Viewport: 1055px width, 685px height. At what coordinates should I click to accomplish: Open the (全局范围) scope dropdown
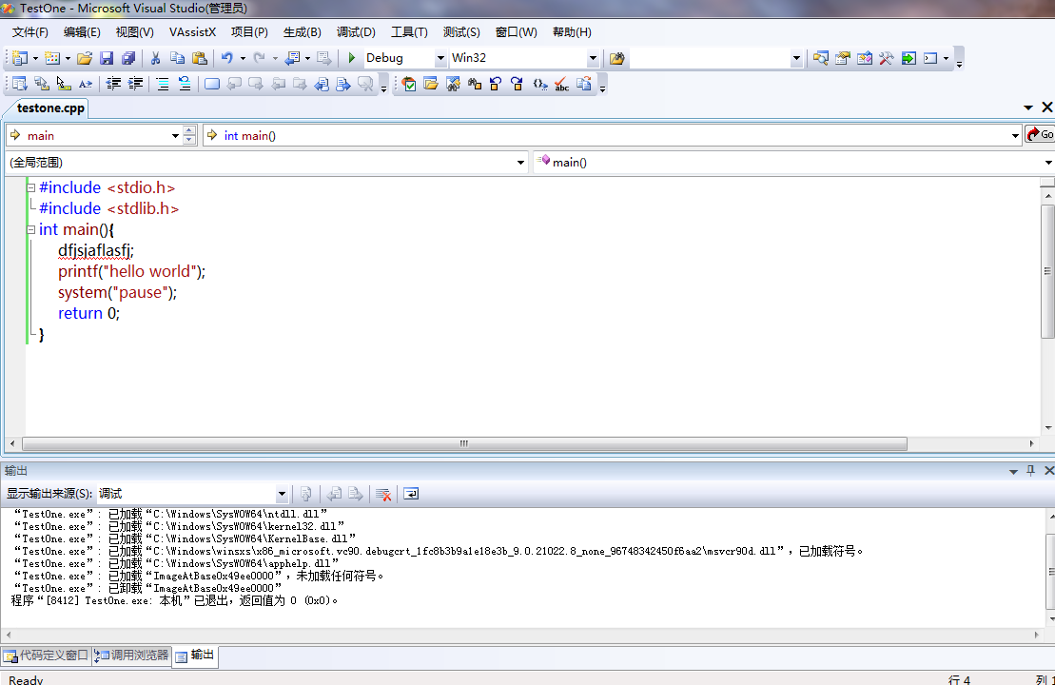tap(520, 162)
